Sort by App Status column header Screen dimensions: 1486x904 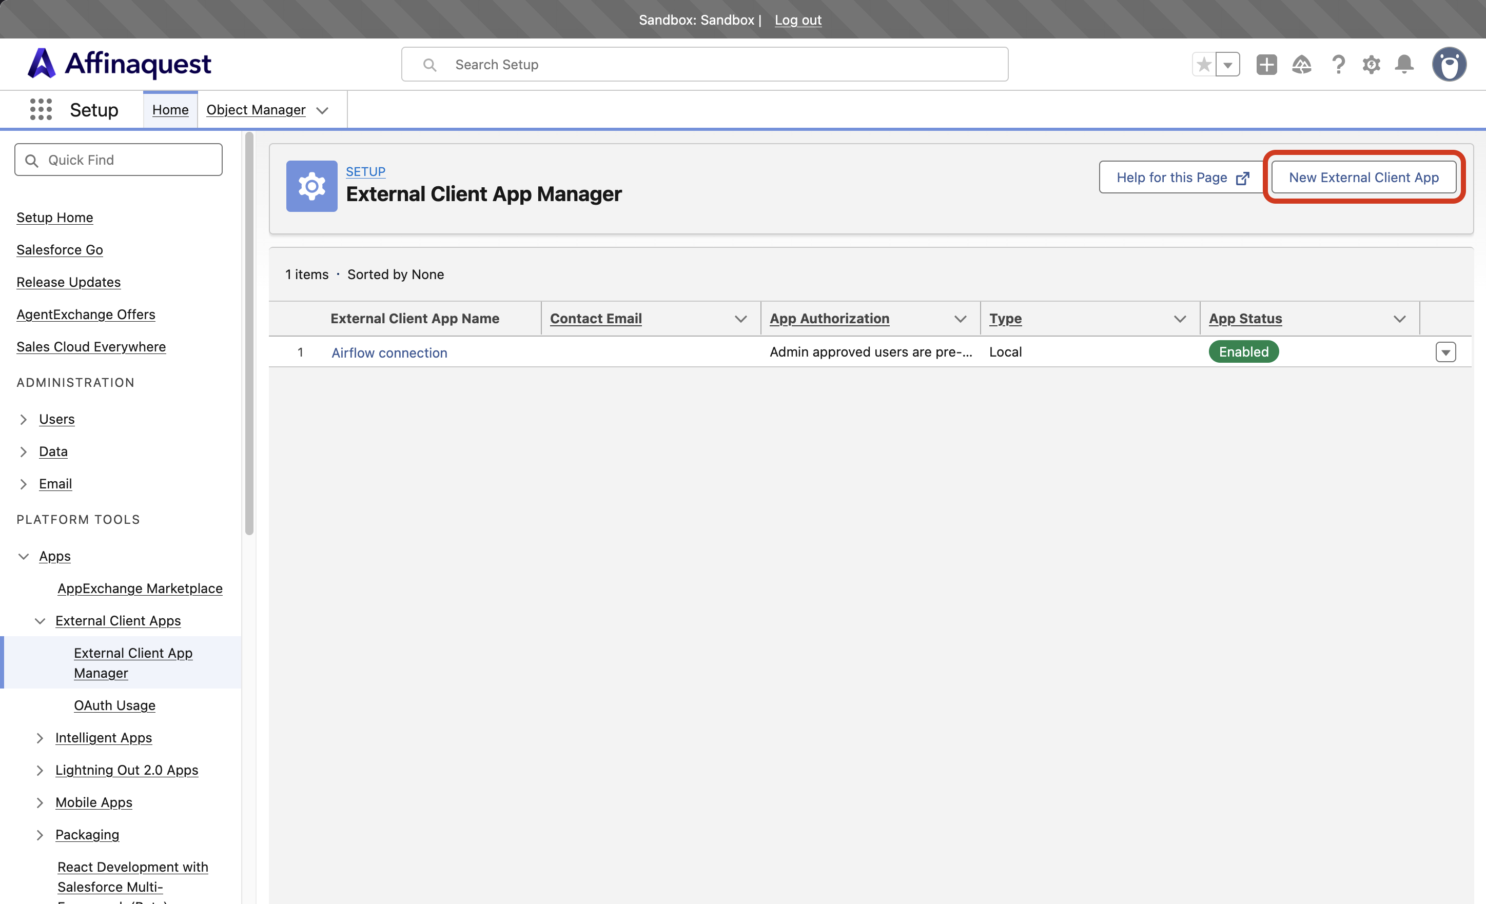[x=1245, y=319]
